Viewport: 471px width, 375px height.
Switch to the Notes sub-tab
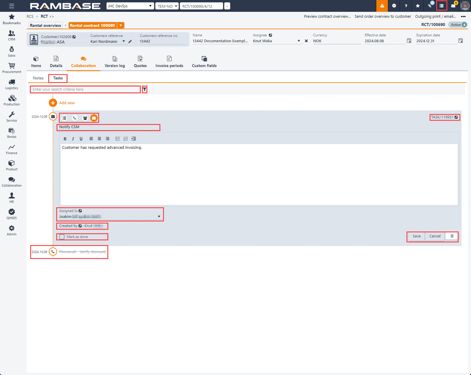38,78
